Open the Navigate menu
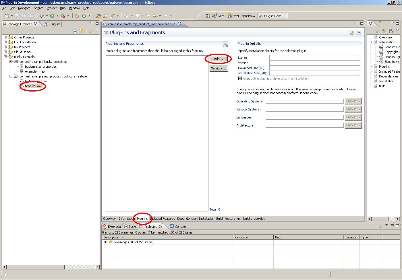This screenshot has height=280, width=402. [24, 8]
